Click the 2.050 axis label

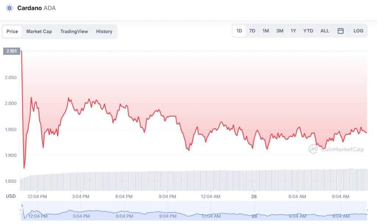[11, 78]
